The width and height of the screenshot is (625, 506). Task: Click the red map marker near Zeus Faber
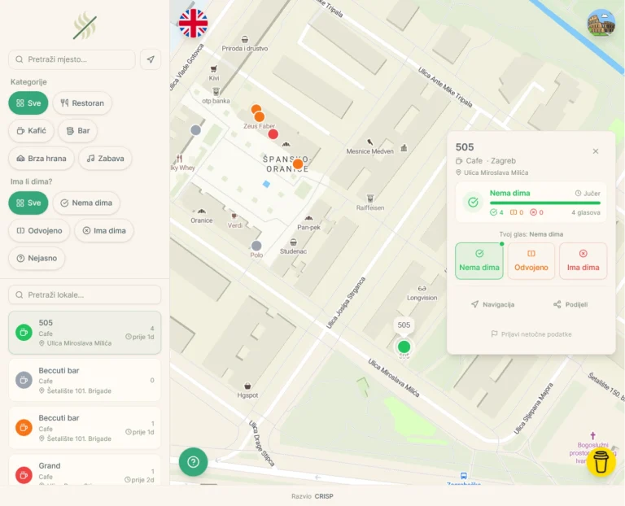[273, 134]
